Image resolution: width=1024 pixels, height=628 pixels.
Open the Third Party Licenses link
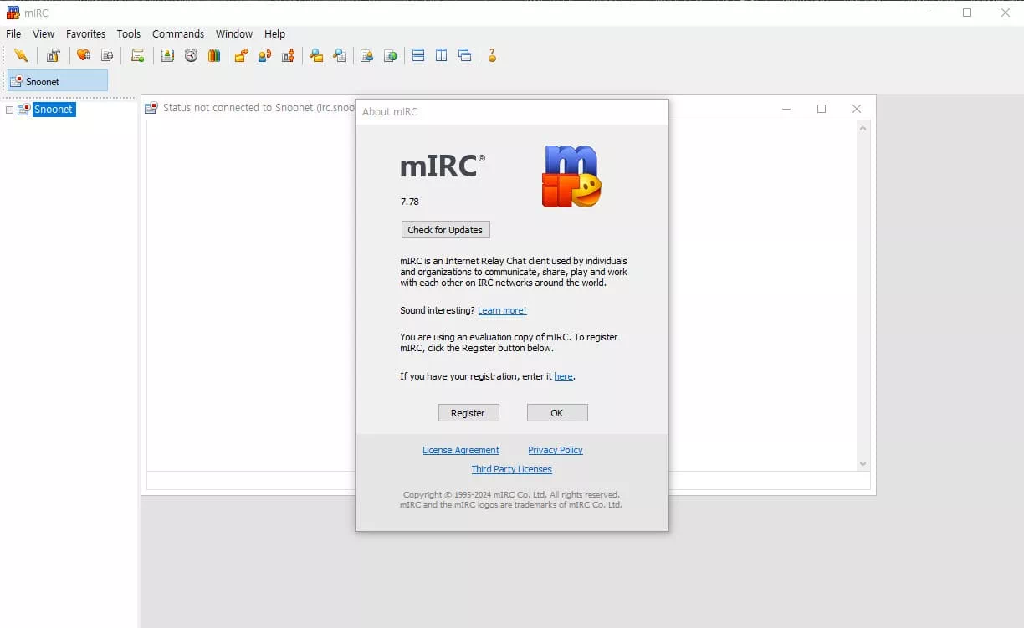pos(511,469)
